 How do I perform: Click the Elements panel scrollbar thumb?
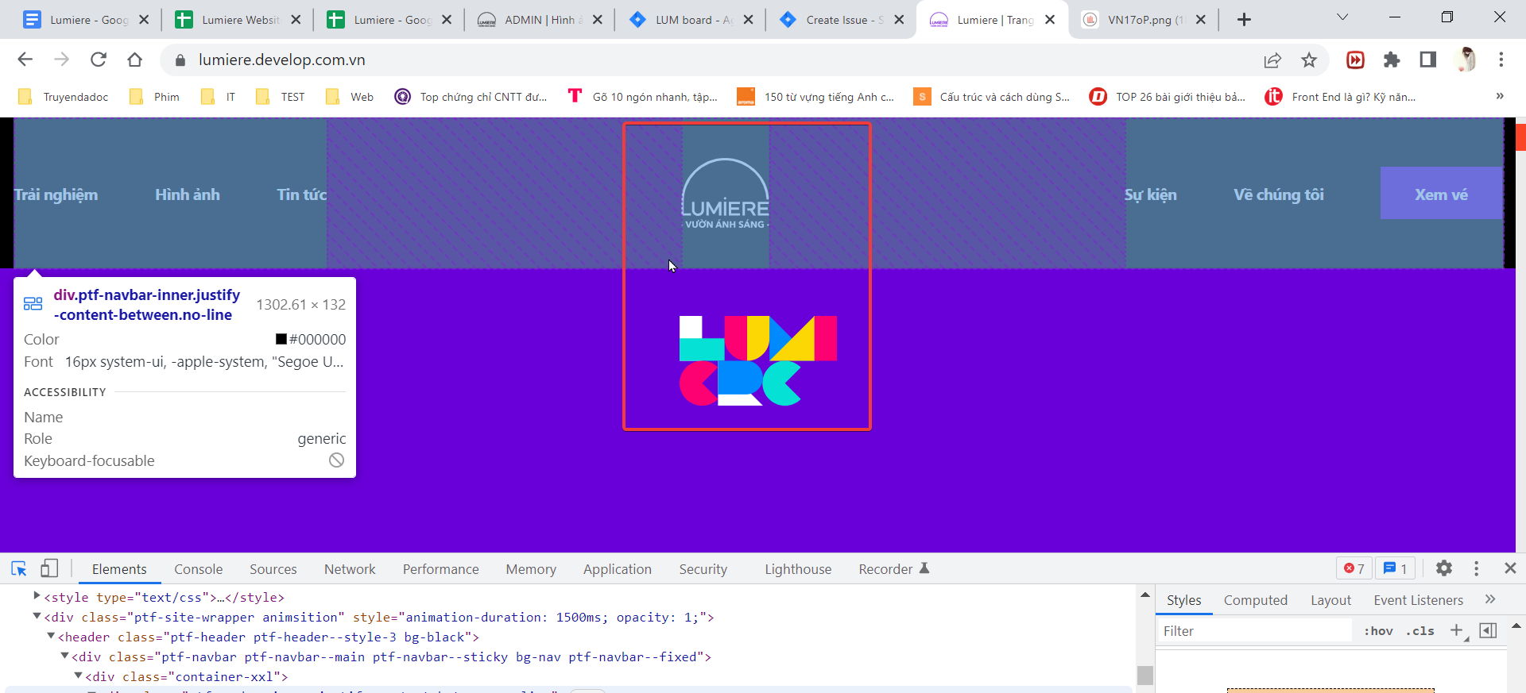[x=1145, y=676]
